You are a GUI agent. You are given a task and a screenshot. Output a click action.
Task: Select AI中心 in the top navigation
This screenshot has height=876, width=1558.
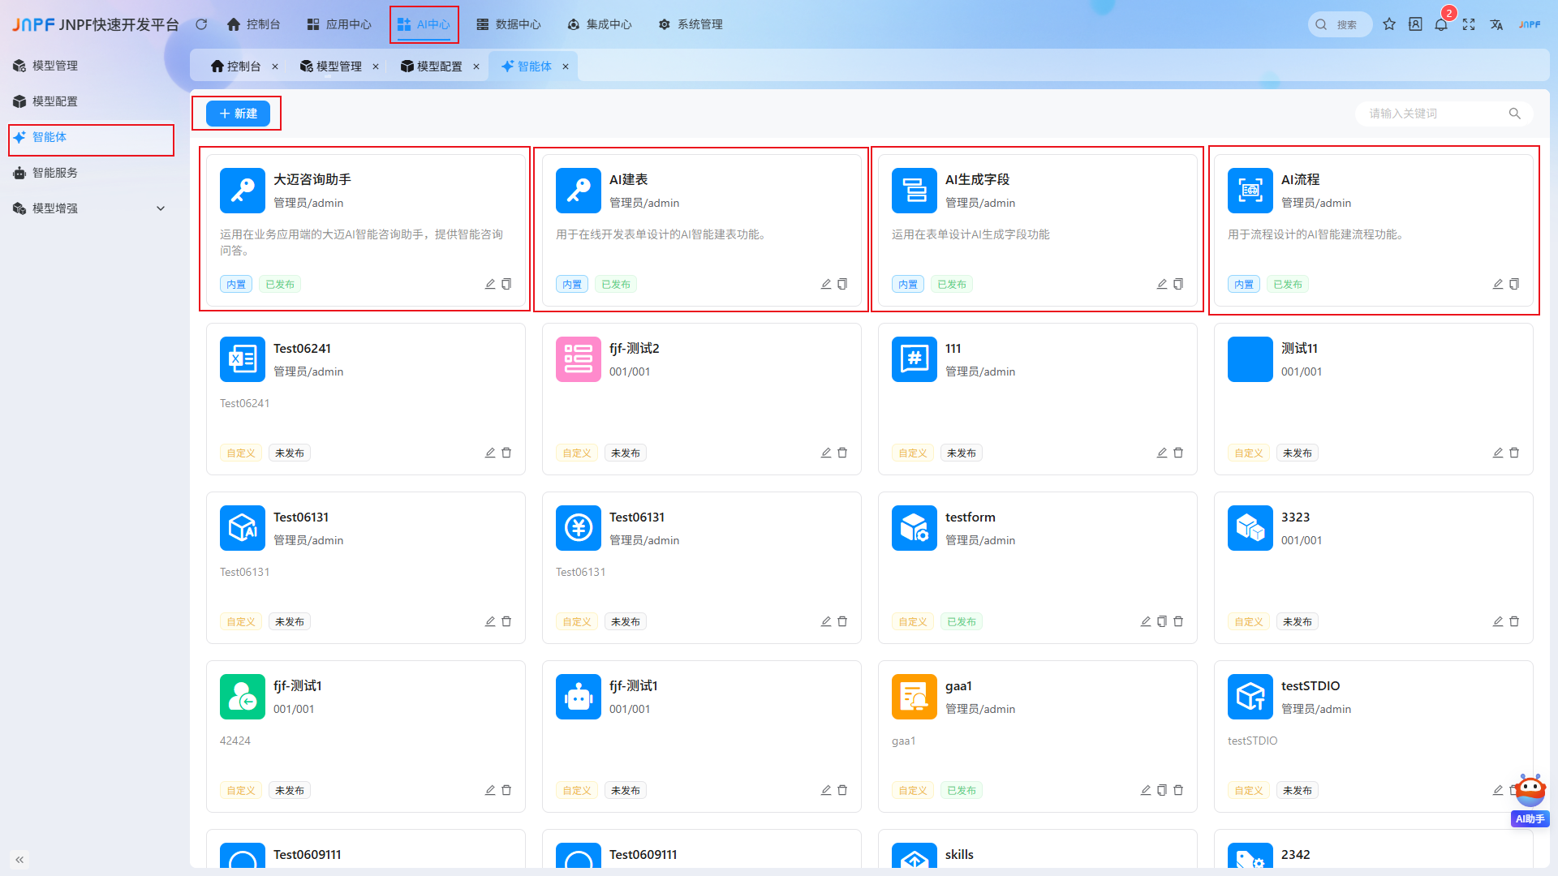tap(424, 24)
